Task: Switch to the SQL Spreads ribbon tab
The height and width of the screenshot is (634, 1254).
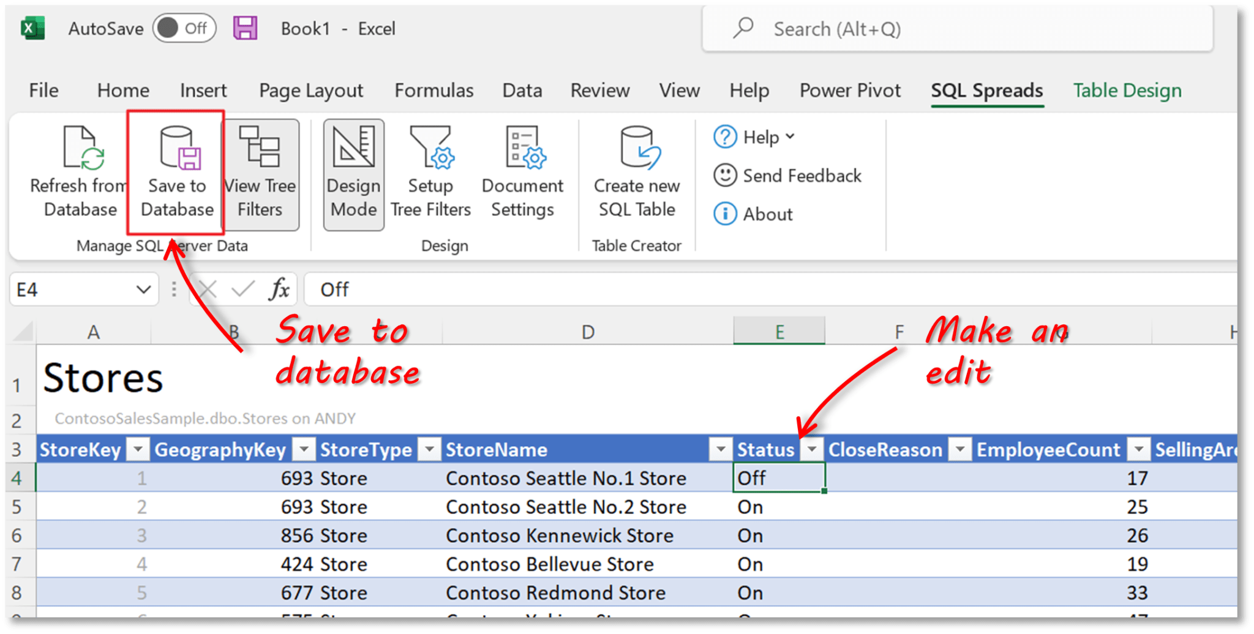Action: [986, 90]
